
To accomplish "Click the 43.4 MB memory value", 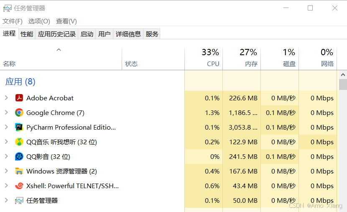I will [245, 186].
